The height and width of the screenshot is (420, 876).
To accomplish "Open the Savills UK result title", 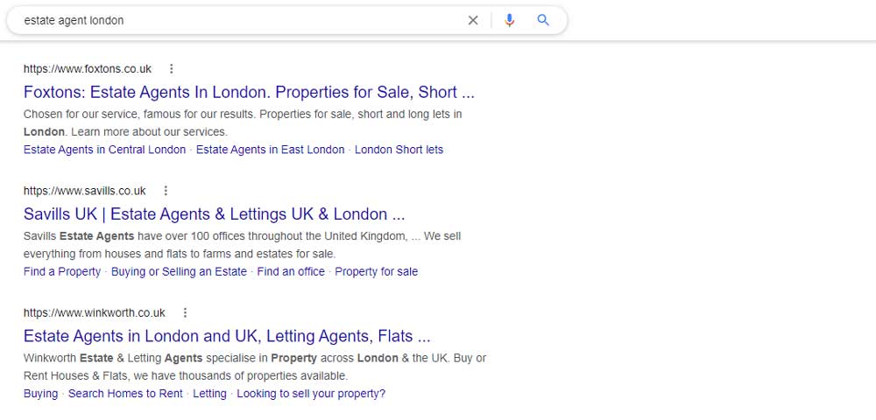I will click(214, 213).
